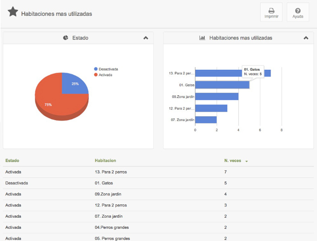Sort table by Estado column header
The image size is (317, 241).
click(x=13, y=161)
